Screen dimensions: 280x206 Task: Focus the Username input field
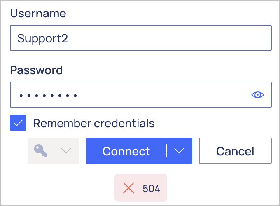[x=141, y=38]
